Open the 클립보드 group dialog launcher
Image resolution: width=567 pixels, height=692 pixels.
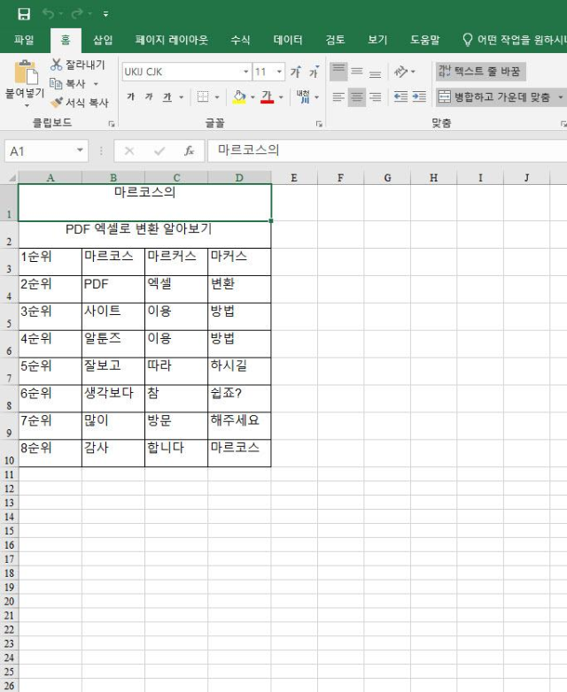click(x=112, y=124)
